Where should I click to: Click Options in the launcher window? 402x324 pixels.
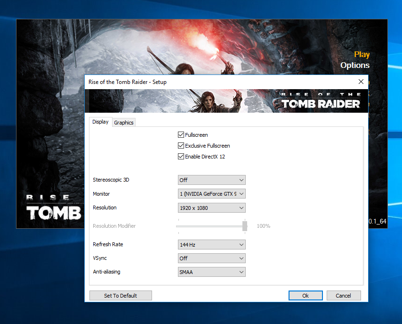(x=355, y=65)
